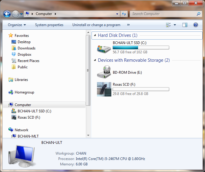Select Devices with Removable Storage (2) header
205x172 pixels.
pos(134,60)
